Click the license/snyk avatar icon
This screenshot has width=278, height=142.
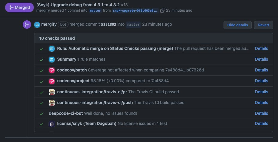tap(52, 124)
